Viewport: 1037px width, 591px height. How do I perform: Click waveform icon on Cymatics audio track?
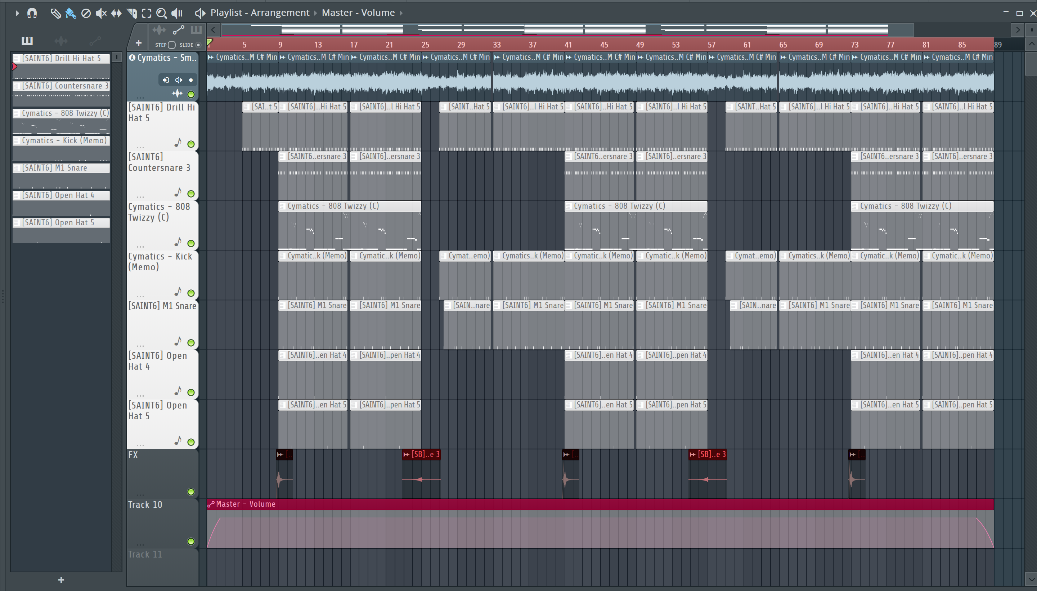pyautogui.click(x=177, y=94)
